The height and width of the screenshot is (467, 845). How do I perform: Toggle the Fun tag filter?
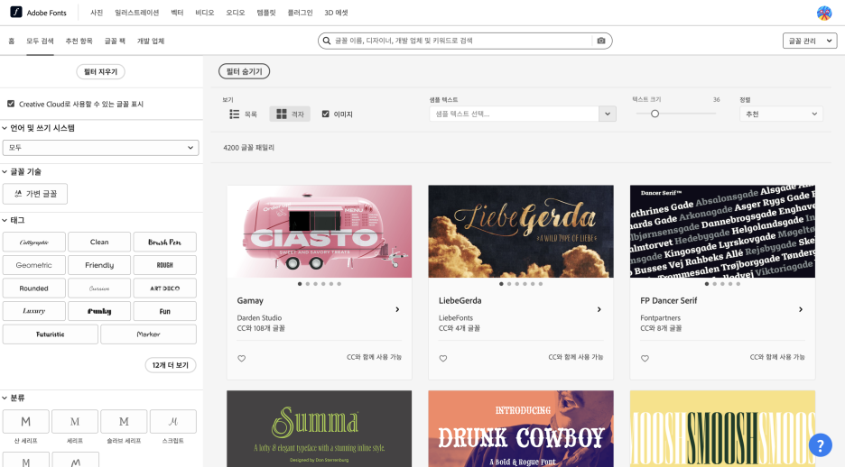165,311
